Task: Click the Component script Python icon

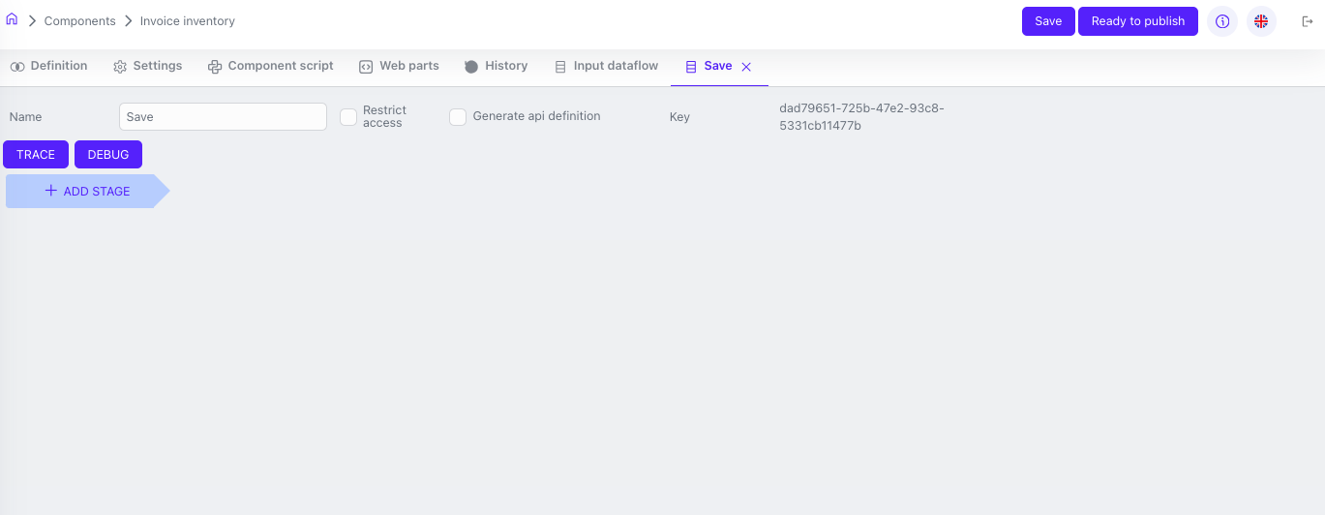Action: point(215,67)
